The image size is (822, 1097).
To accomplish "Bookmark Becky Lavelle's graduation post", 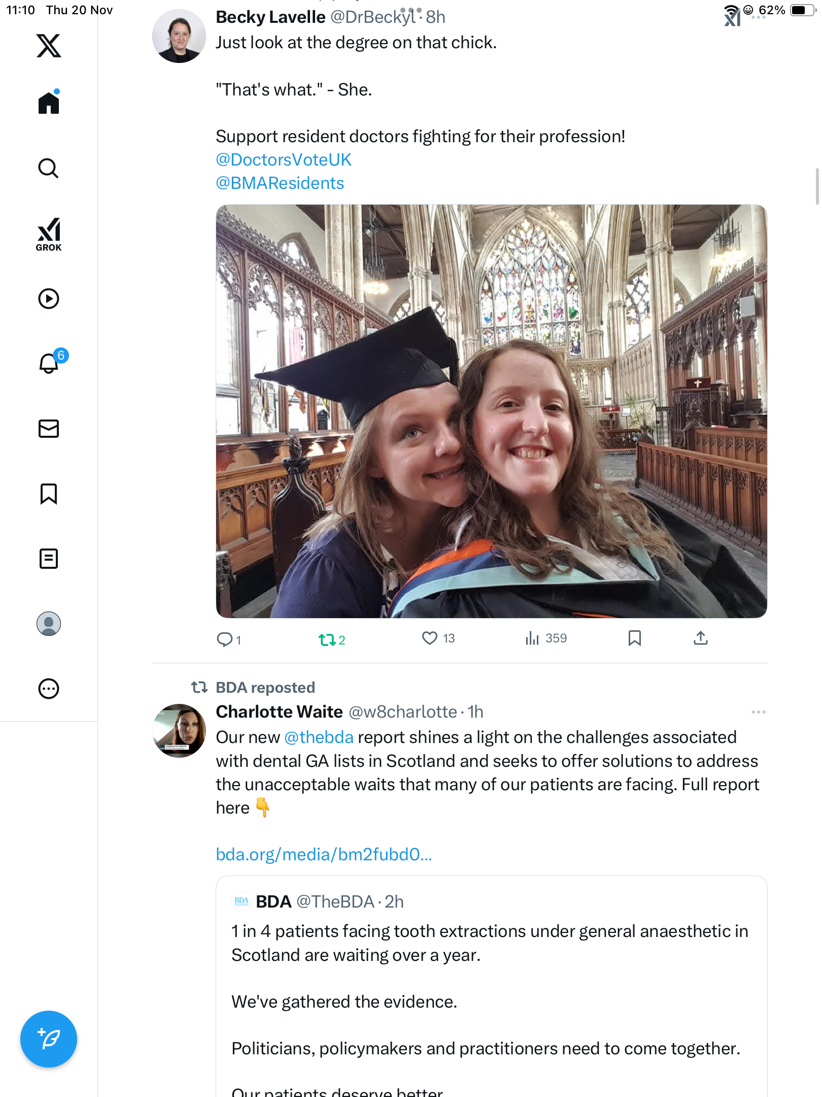I will [x=634, y=638].
